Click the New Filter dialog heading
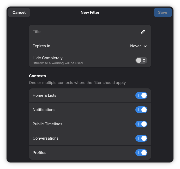This screenshot has height=169, width=180. point(90,12)
